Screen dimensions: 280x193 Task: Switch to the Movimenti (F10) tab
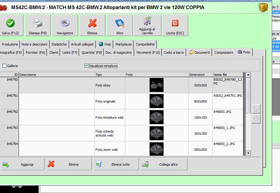148,52
